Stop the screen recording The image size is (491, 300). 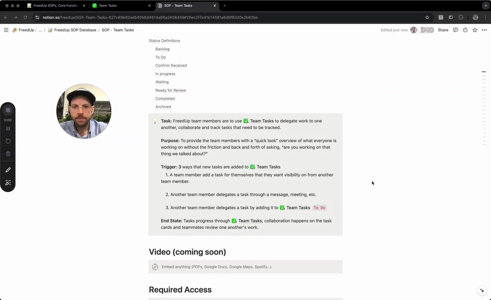coord(8,110)
